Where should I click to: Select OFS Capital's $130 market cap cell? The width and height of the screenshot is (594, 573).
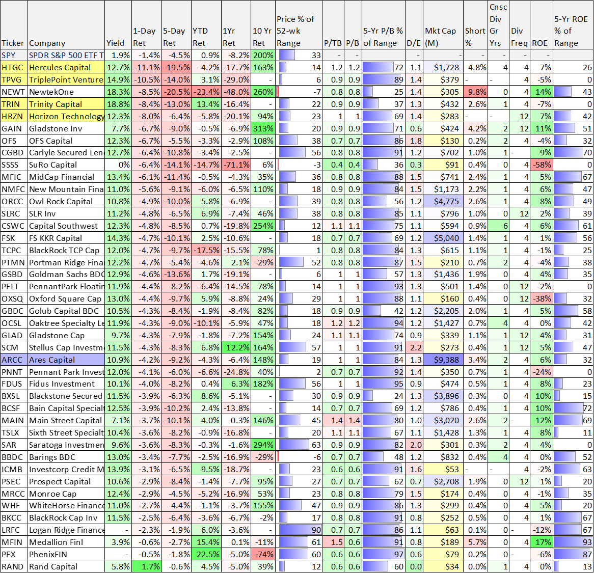pos(443,141)
